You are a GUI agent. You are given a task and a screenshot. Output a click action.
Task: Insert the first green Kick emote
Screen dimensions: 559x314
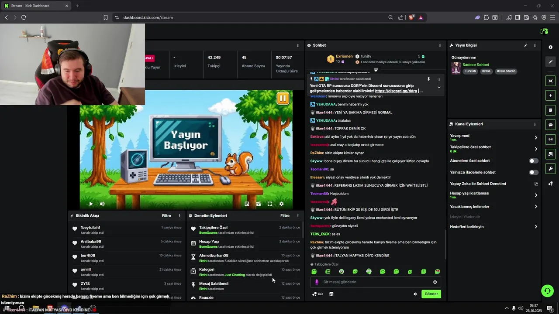click(314, 272)
